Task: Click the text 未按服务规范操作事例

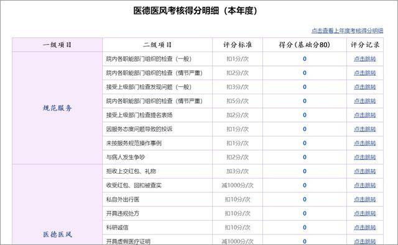Action: (134, 143)
